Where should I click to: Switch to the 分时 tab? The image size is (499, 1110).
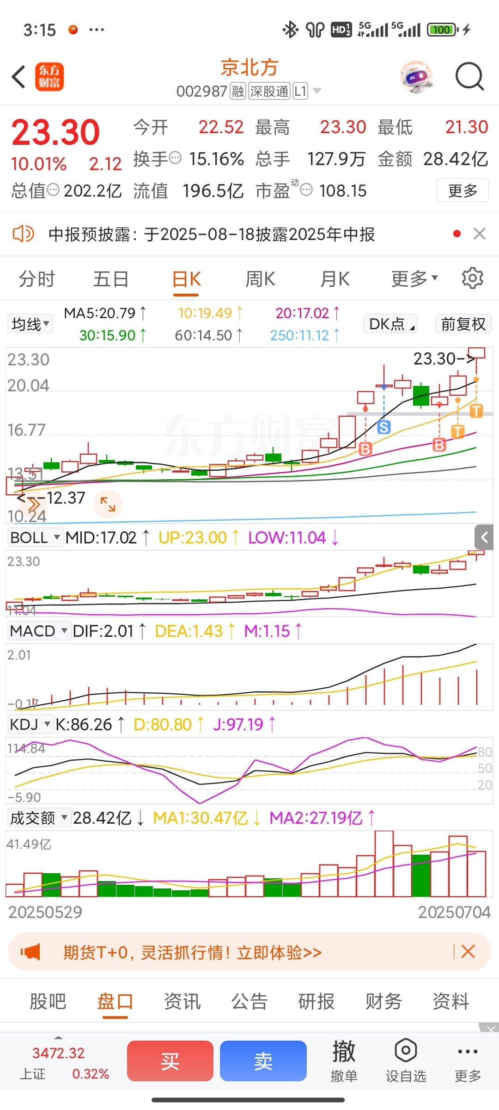click(37, 279)
